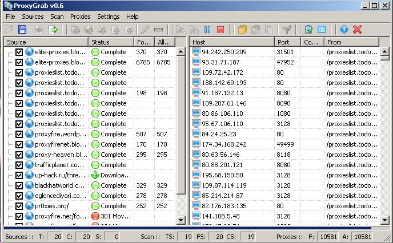Click the blue info toolbar icon

tap(343, 30)
